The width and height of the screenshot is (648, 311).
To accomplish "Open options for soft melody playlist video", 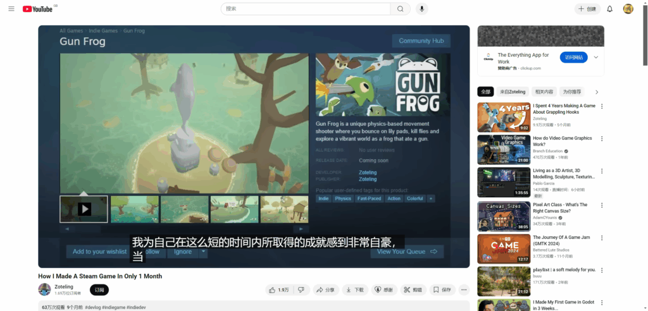I will tap(602, 270).
